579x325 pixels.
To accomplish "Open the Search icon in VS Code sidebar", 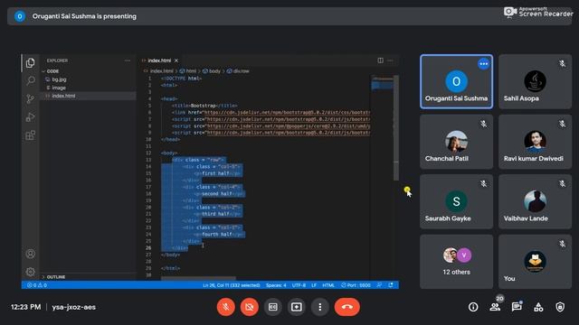I will 31,80.
